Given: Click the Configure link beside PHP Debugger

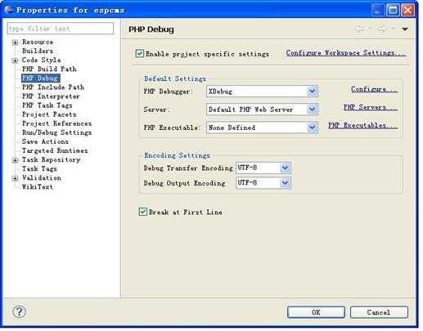Looking at the screenshot, I should click(x=374, y=89).
